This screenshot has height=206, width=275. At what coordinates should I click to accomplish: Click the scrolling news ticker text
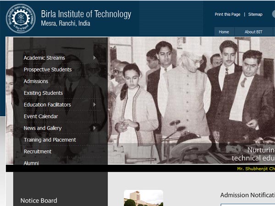(255, 168)
